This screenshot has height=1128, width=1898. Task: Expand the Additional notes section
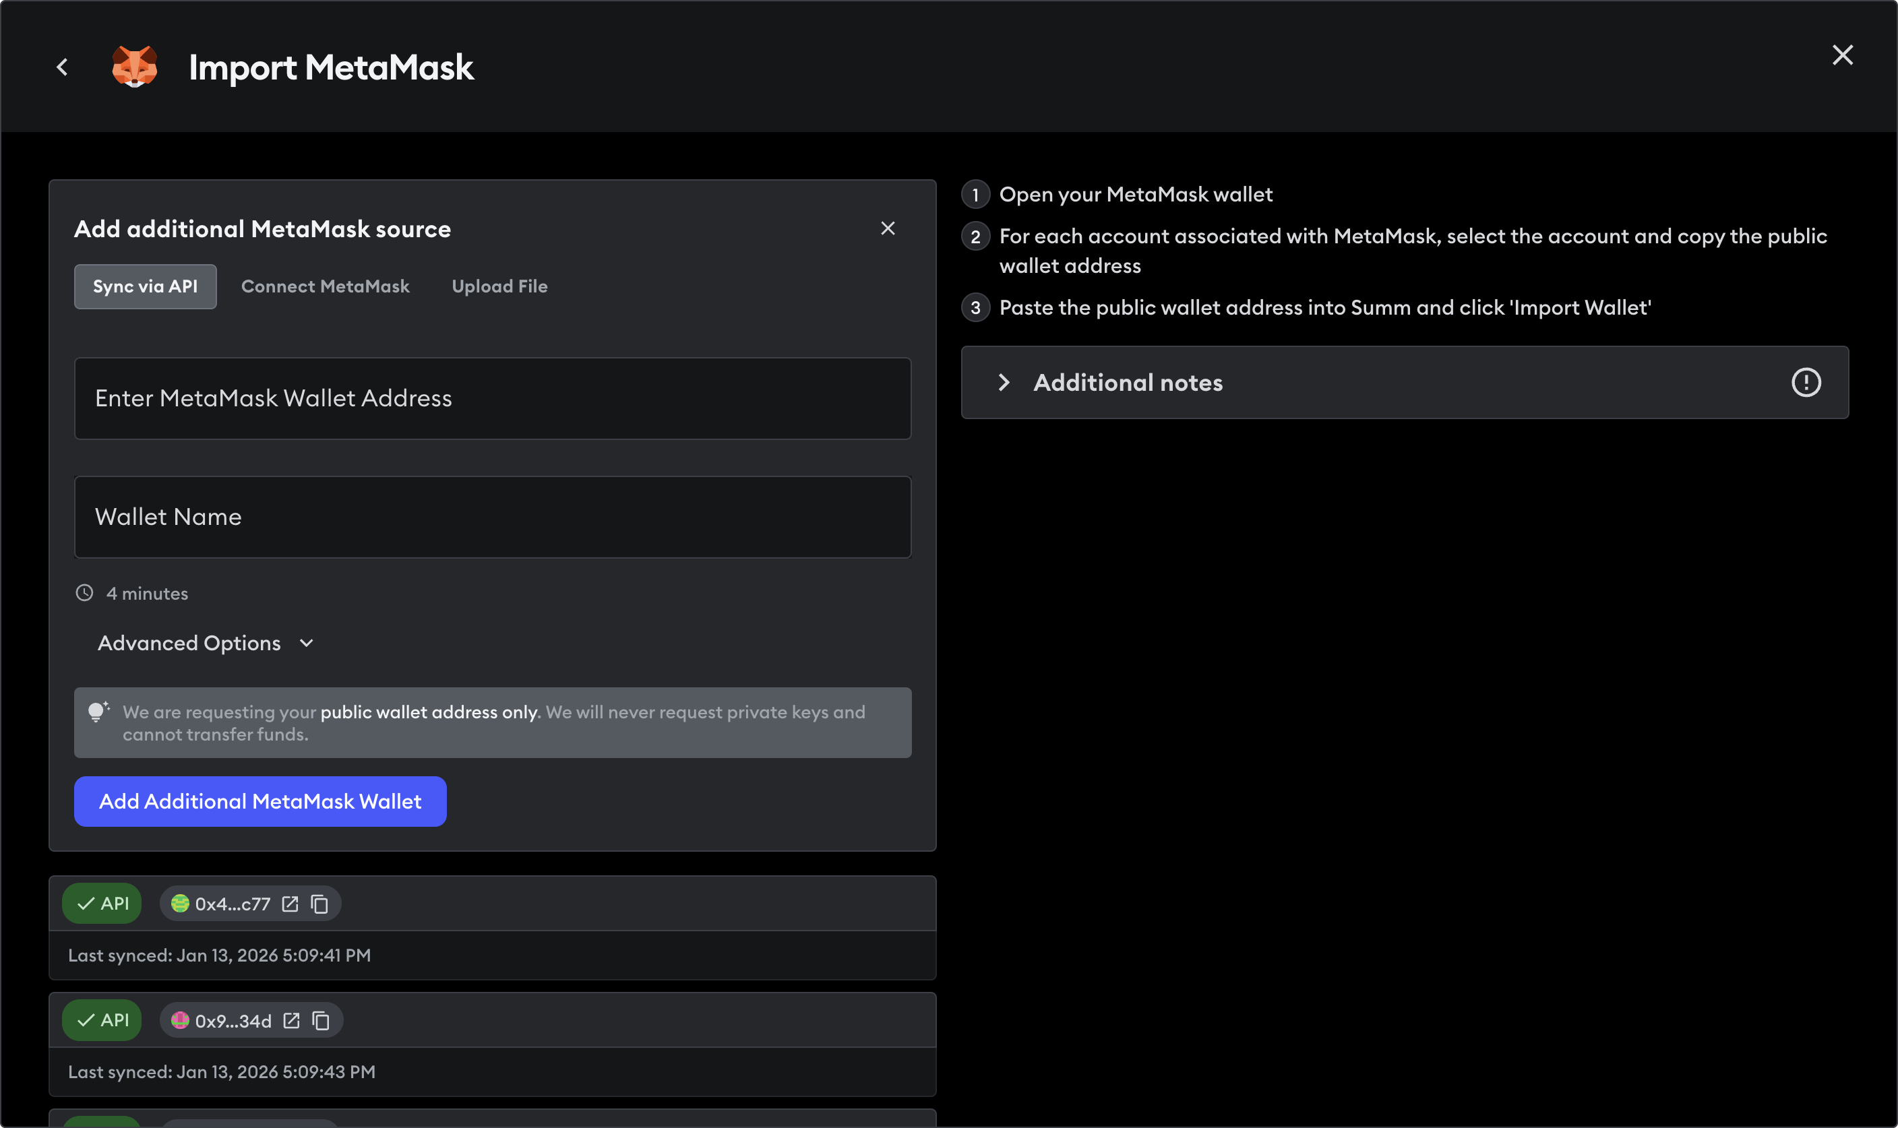click(x=1405, y=382)
